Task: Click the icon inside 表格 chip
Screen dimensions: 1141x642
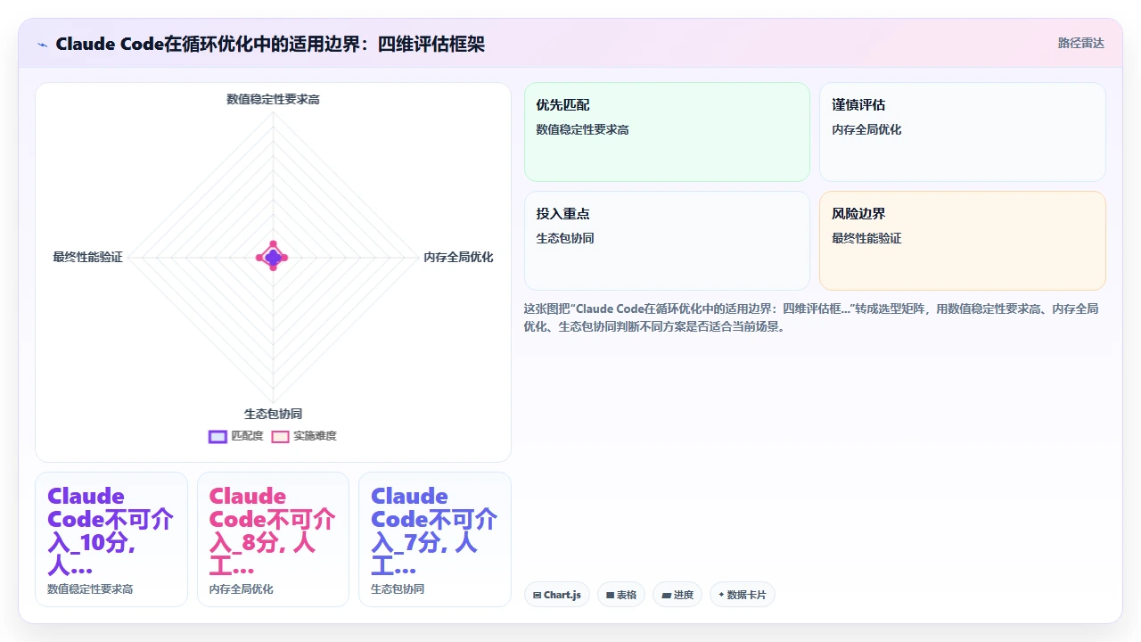Action: (x=611, y=595)
